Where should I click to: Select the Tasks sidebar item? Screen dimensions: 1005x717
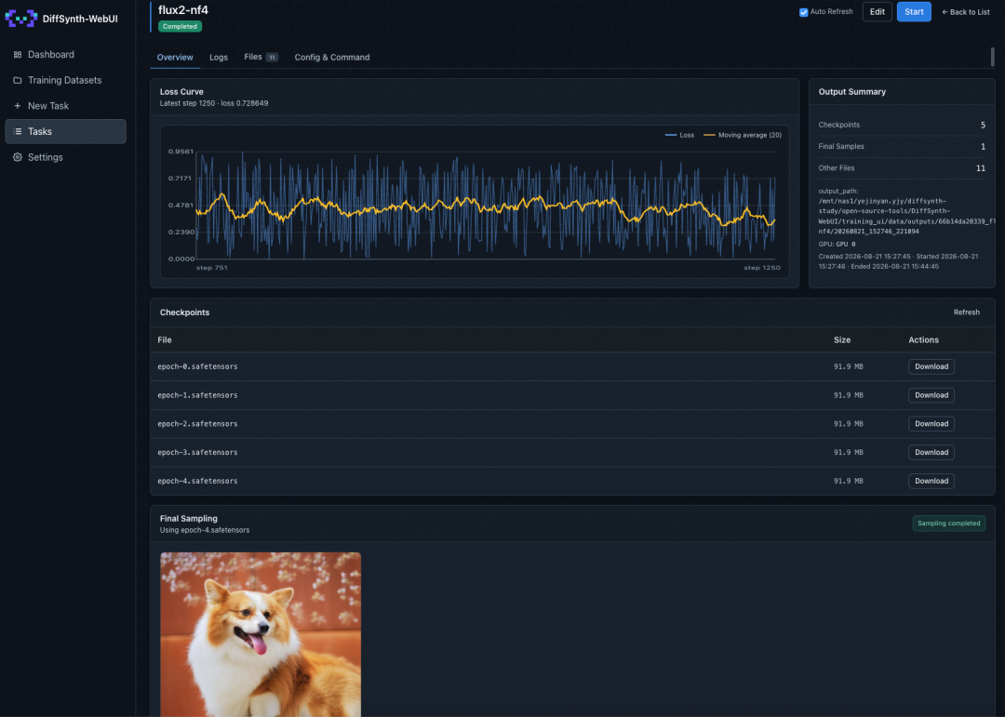65,131
